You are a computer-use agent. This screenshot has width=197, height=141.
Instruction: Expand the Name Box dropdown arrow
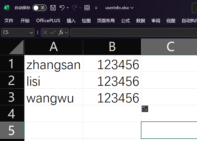click(x=31, y=33)
